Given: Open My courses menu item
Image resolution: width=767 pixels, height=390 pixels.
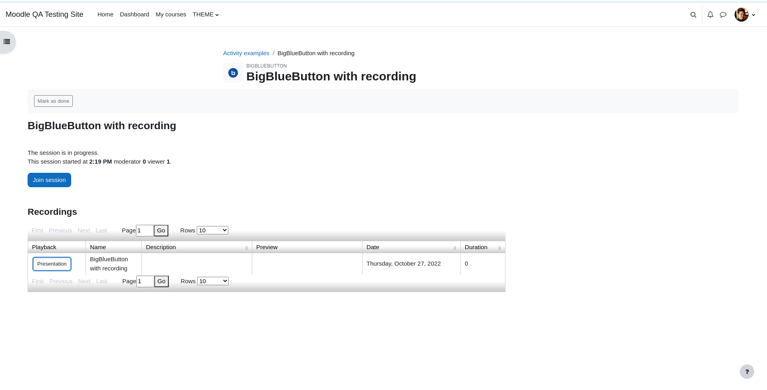Looking at the screenshot, I should coord(171,14).
